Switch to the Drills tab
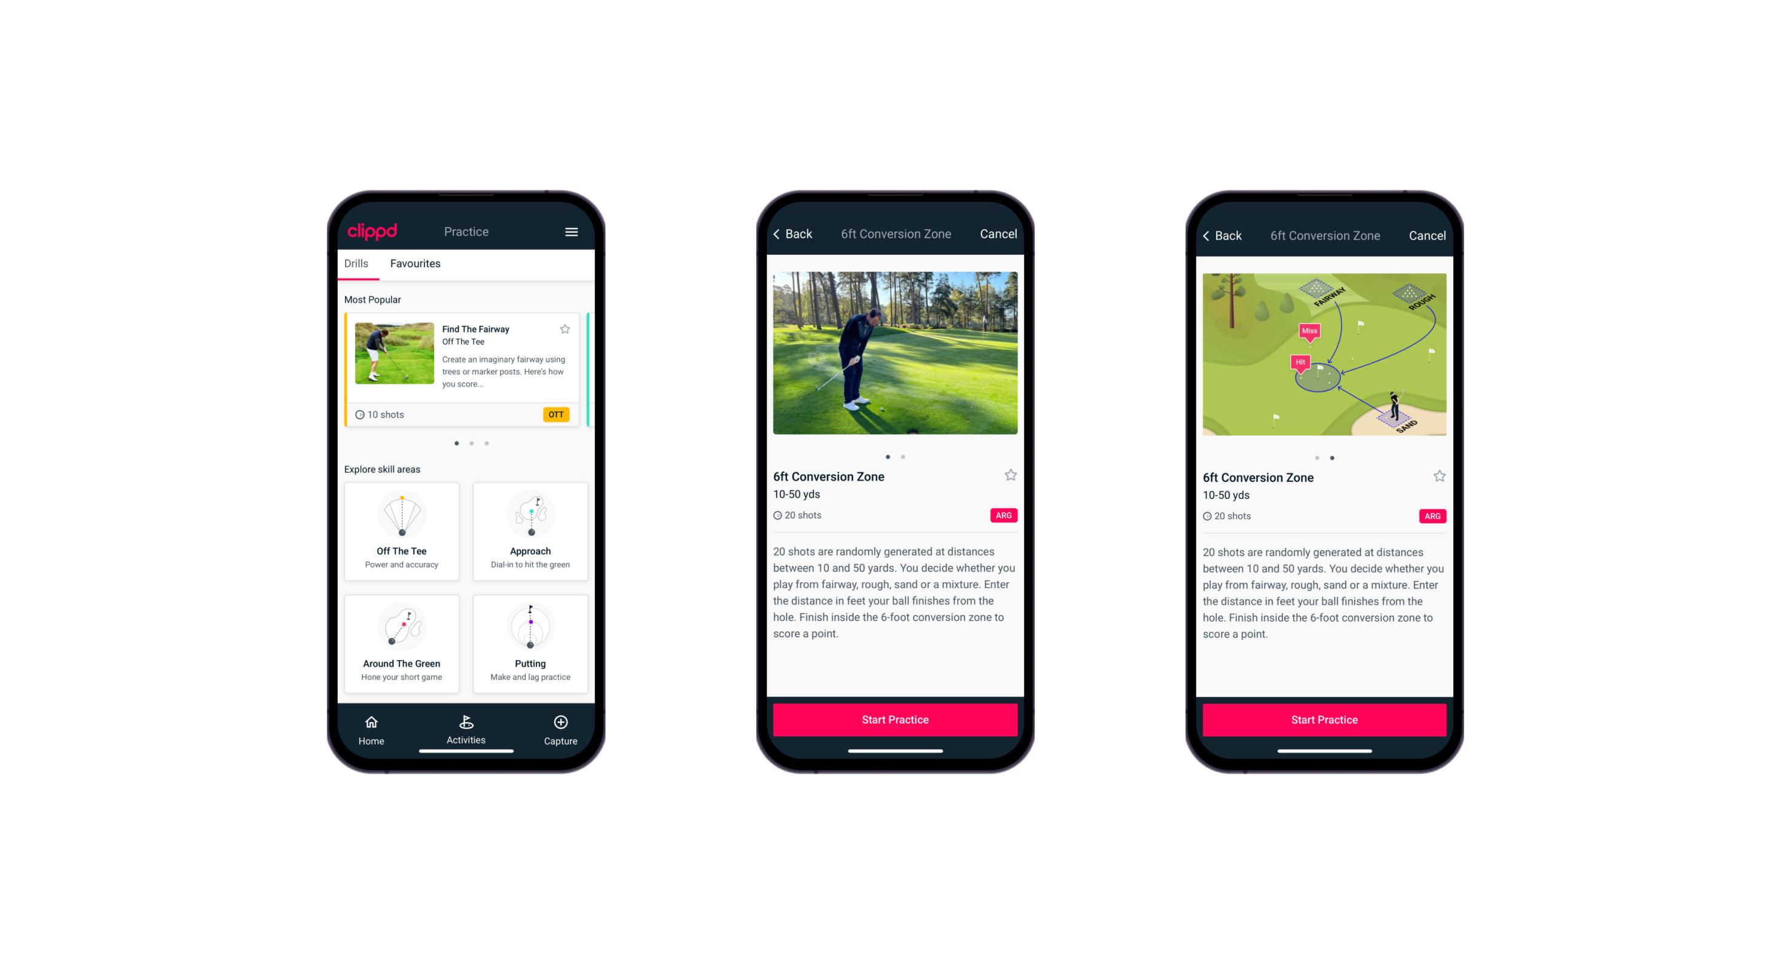Viewport: 1791px width, 964px height. point(356,264)
